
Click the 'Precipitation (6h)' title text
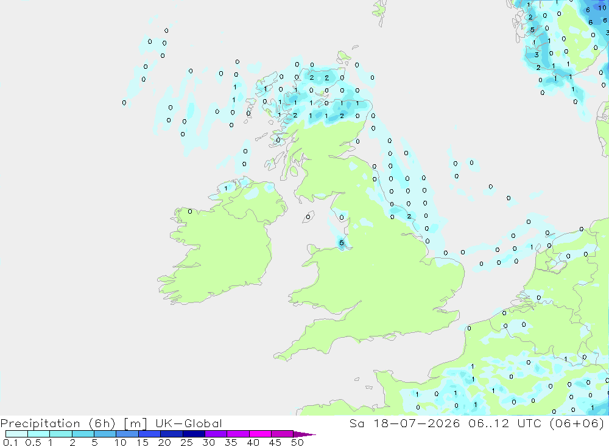coord(58,423)
